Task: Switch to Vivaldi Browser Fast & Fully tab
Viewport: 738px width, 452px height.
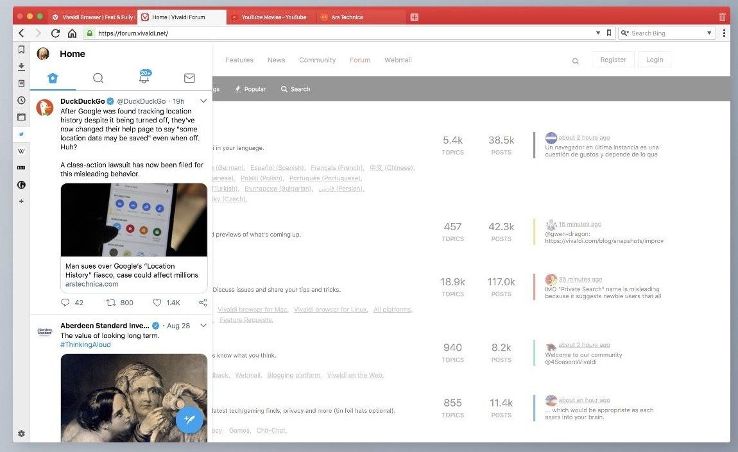Action: (92, 17)
